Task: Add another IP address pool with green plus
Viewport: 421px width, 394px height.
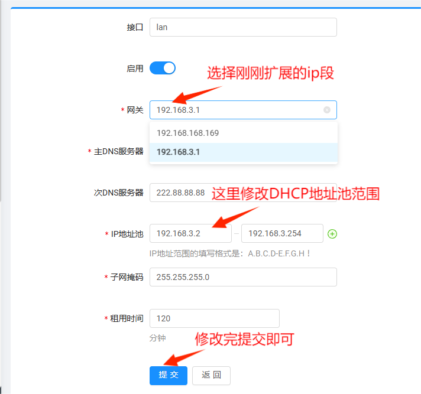Action: 332,234
